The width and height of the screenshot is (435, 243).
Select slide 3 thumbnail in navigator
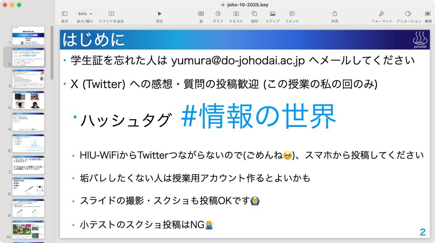click(28, 79)
